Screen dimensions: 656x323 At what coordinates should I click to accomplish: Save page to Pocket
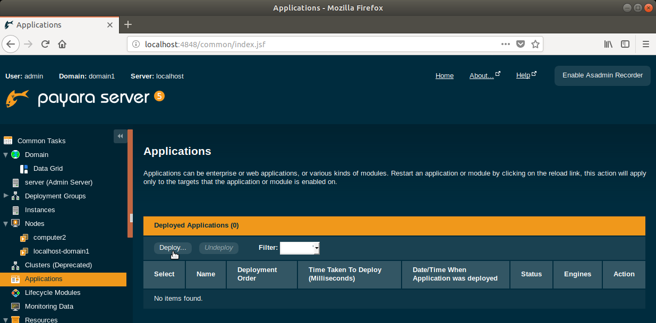(521, 44)
